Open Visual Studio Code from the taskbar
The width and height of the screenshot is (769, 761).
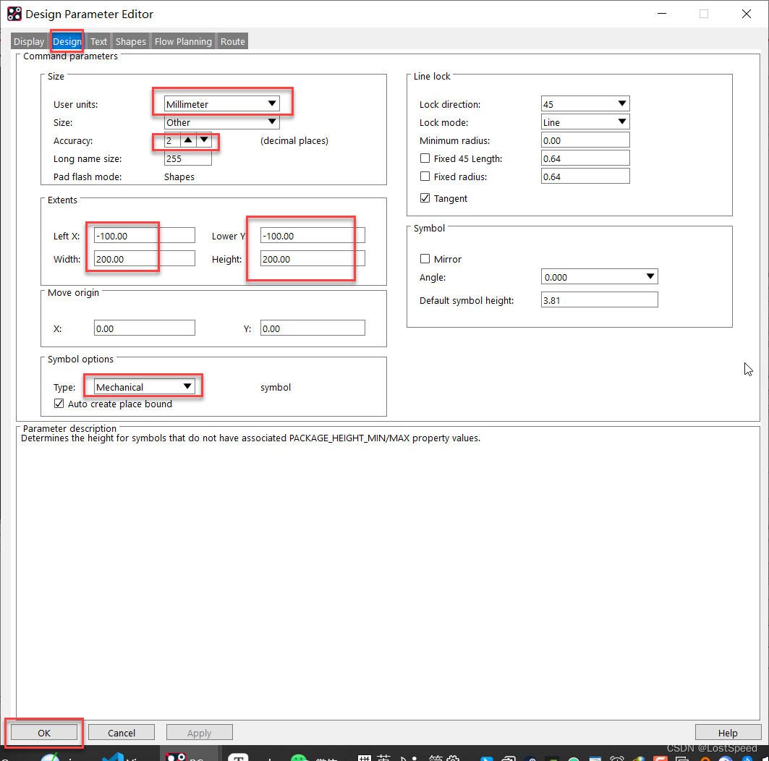115,757
